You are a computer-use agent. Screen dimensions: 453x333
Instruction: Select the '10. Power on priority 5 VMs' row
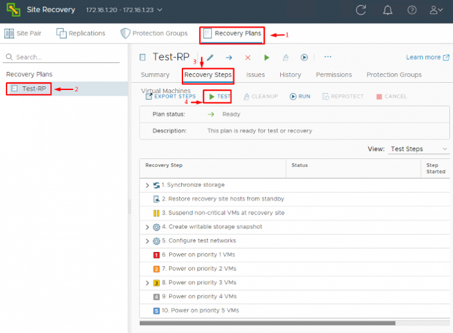coord(294,311)
